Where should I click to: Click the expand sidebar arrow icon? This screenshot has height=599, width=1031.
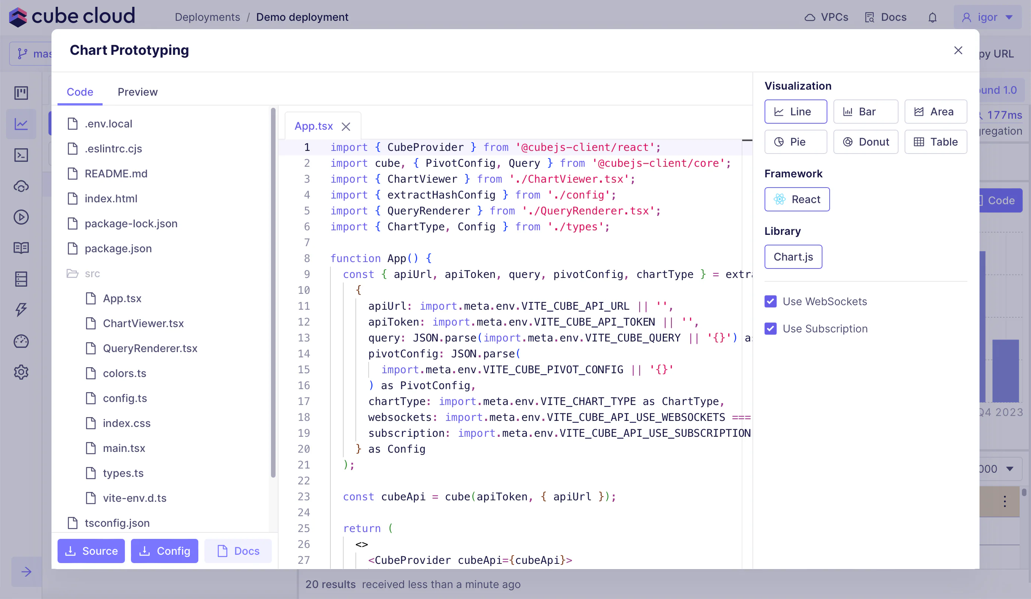(26, 572)
